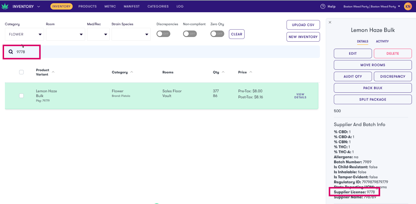Screen dimensions: 416x204
Task: Open the Help question mark icon
Action: (323, 6)
